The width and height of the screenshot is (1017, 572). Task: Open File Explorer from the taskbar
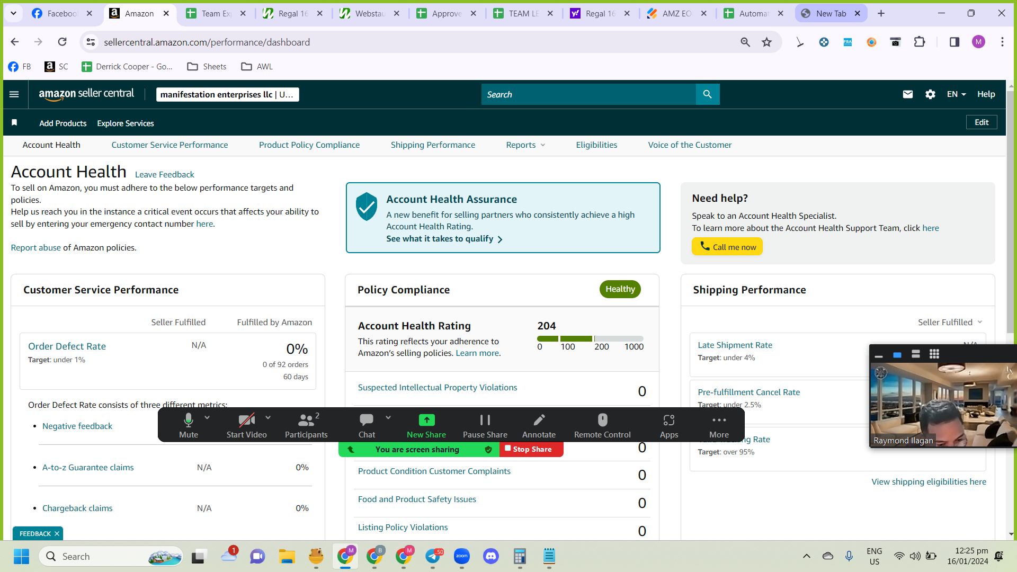[x=287, y=557]
